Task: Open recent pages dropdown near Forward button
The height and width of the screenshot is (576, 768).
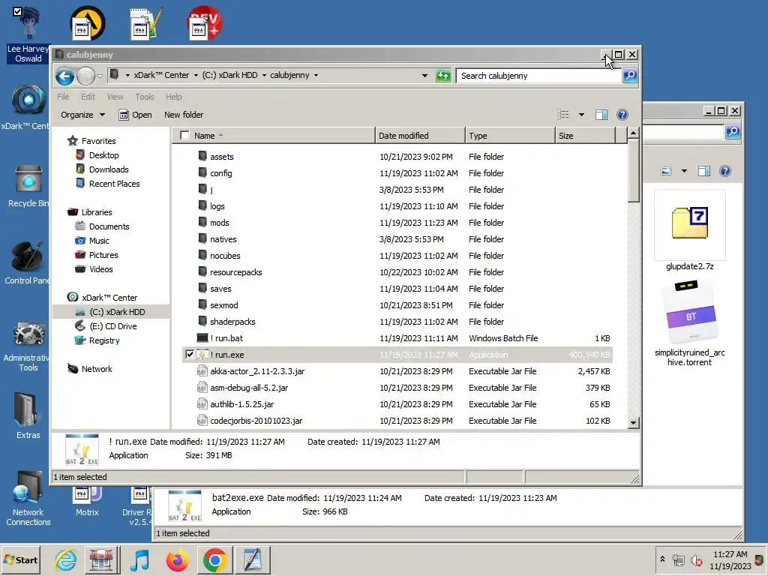Action: (x=100, y=76)
